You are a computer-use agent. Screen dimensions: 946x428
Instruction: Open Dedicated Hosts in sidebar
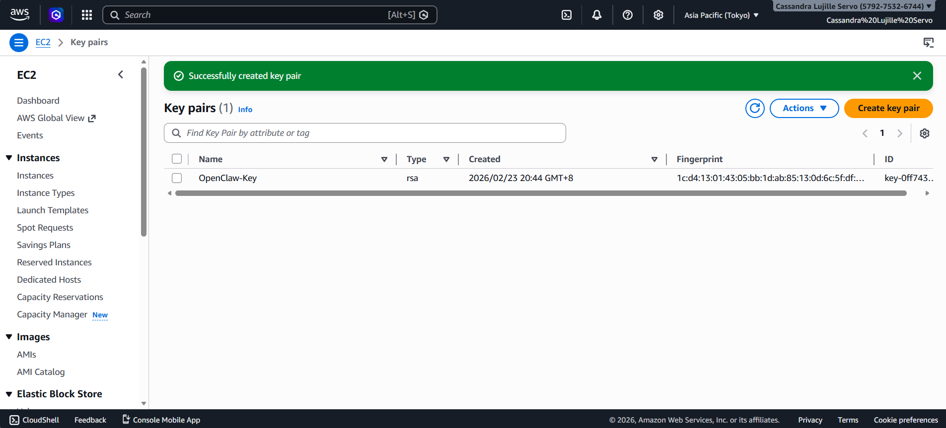tap(49, 280)
